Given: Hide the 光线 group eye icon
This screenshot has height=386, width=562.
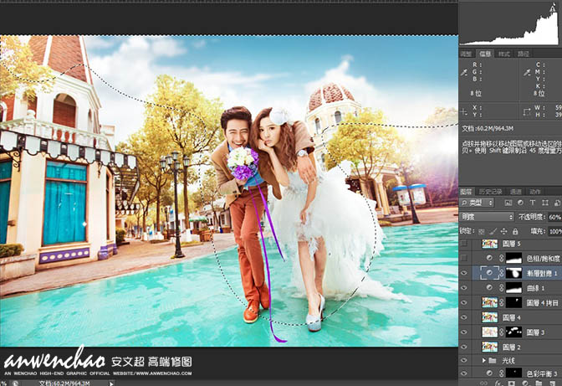Looking at the screenshot, I should (x=464, y=361).
